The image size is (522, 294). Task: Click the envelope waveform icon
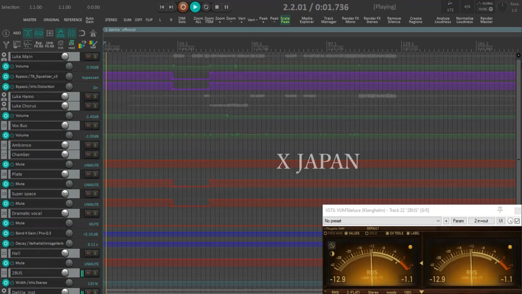[28, 44]
